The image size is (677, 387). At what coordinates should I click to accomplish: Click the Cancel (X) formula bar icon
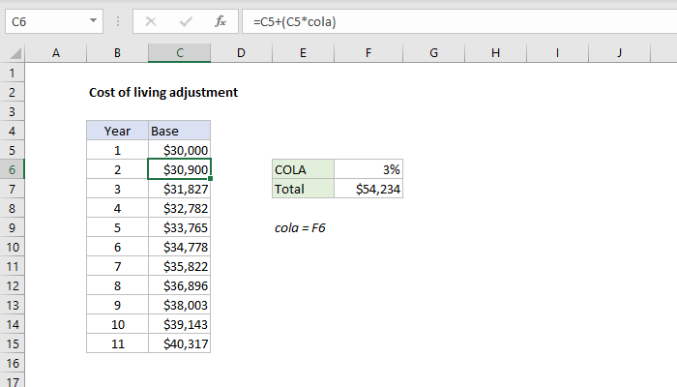tap(151, 21)
